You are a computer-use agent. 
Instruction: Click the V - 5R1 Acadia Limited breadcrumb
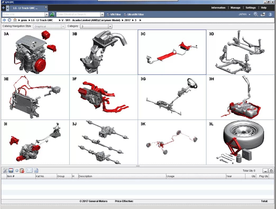coord(91,20)
